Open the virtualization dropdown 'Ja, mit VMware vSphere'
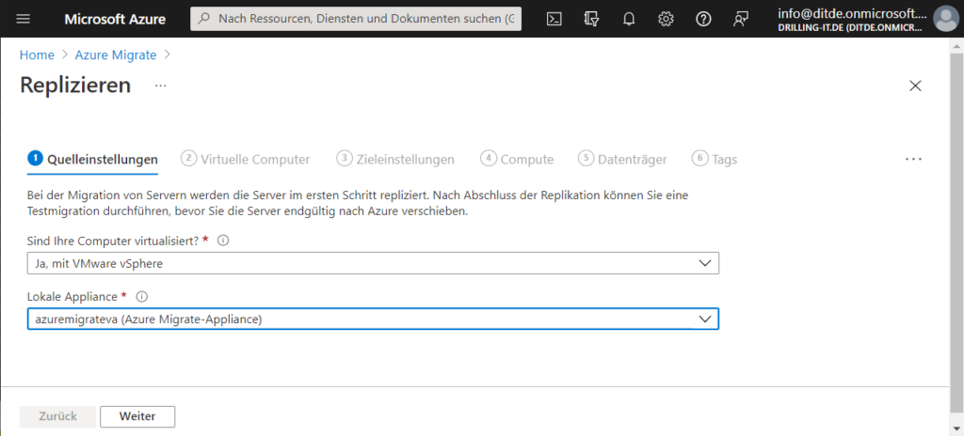 (x=373, y=263)
